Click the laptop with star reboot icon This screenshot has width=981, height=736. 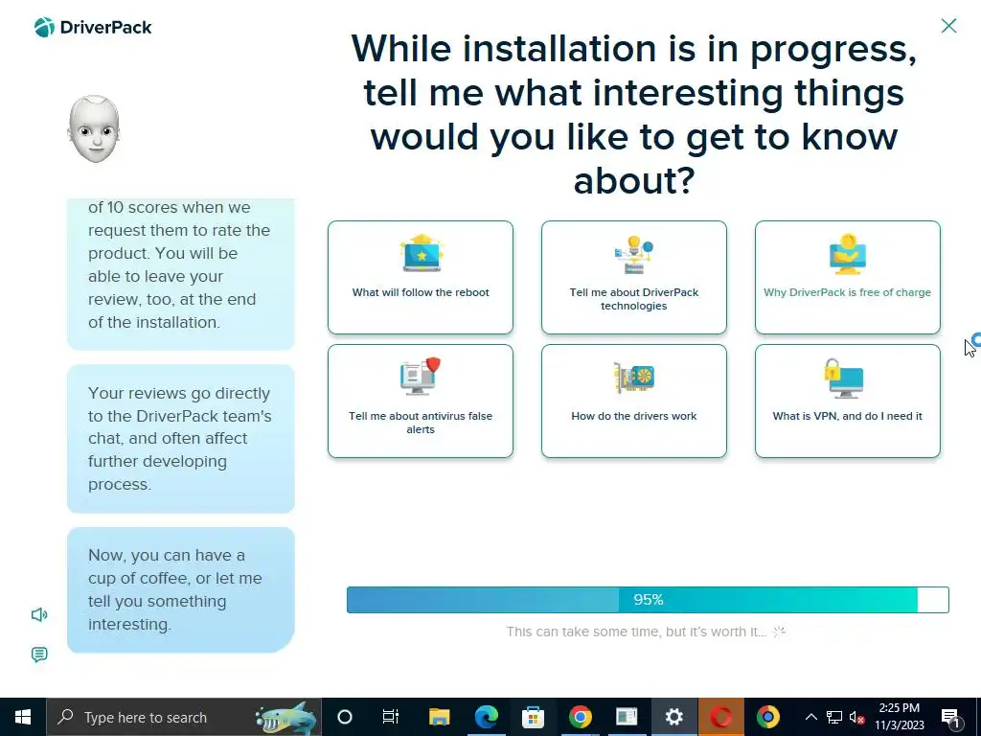pos(422,253)
